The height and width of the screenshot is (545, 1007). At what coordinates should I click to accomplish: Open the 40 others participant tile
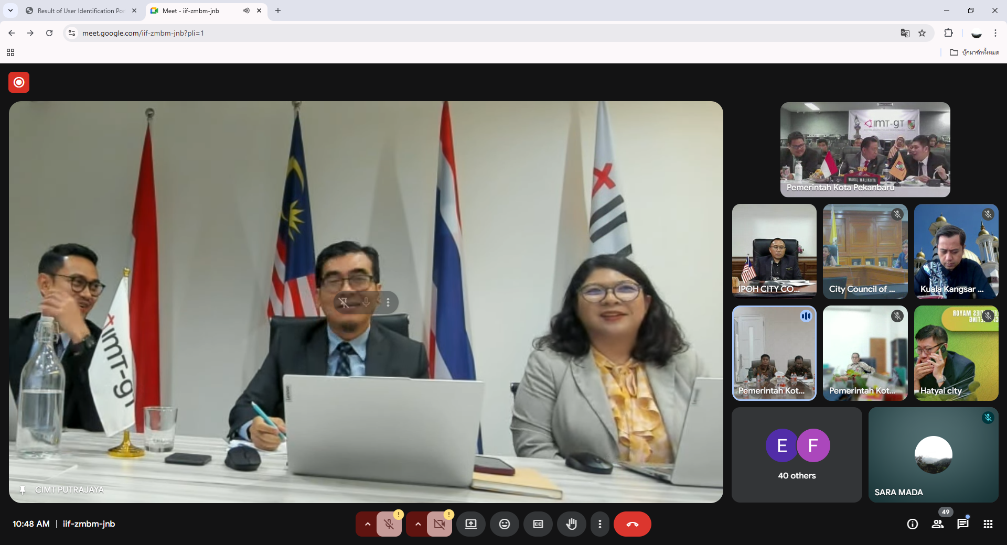(x=796, y=455)
